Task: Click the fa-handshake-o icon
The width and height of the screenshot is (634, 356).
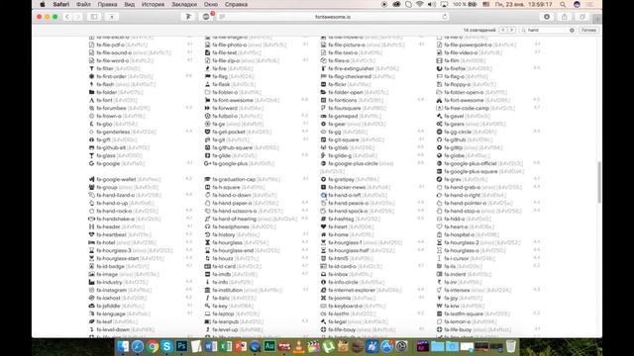Action: pos(91,219)
